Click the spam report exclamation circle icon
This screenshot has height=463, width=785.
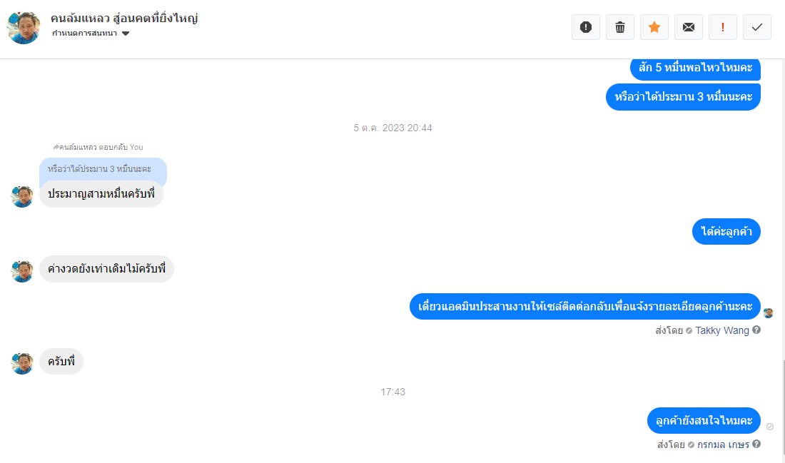tap(586, 27)
